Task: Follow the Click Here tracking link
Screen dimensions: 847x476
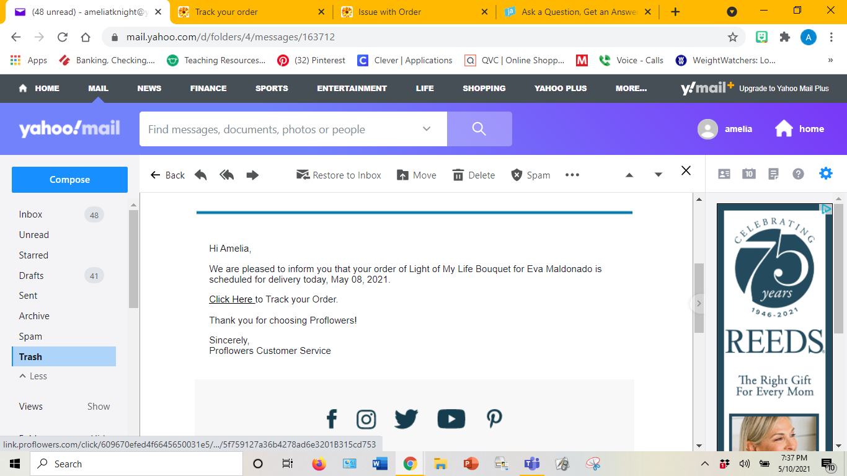Action: 231,299
